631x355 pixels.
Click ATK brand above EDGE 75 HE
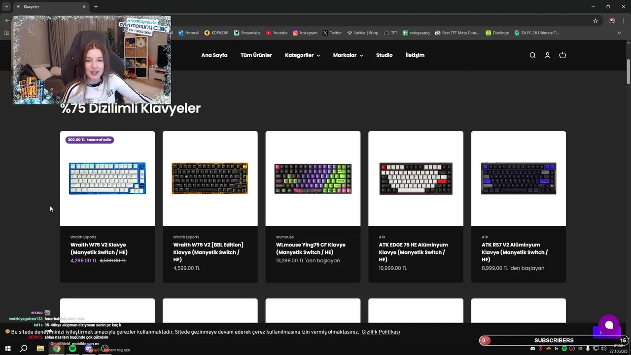[x=382, y=237]
